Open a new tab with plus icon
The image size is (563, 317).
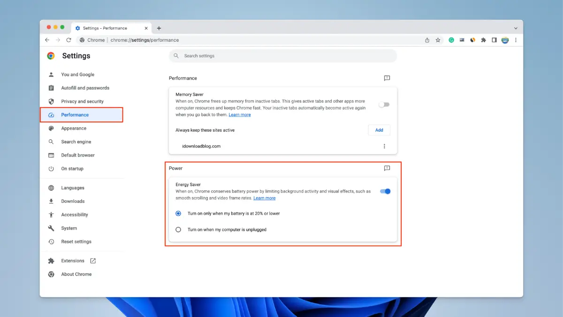[159, 28]
